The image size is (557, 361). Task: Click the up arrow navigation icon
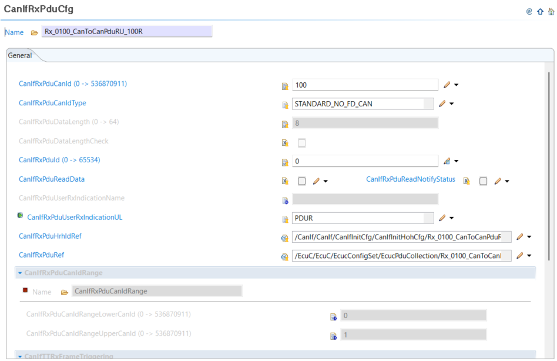pos(540,11)
